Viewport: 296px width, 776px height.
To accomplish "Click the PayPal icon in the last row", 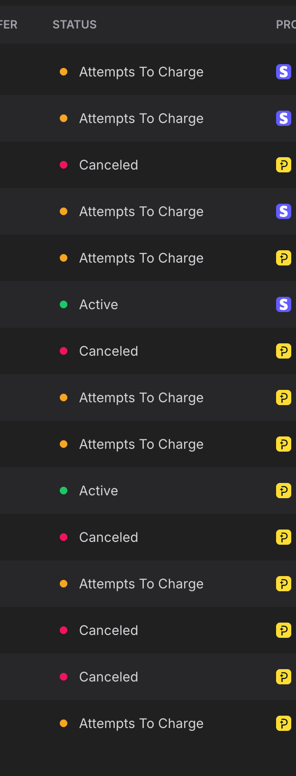I will (284, 723).
